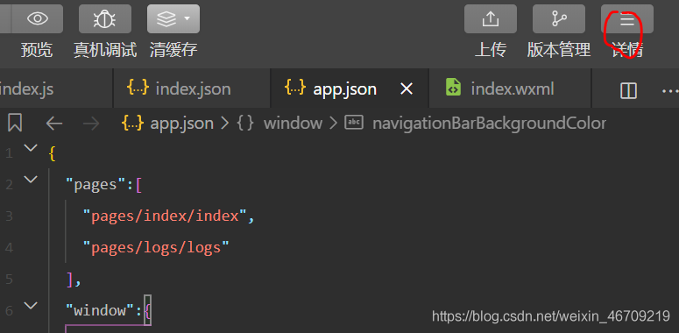Click navigationBarBackgroundColor breadcrumb item
This screenshot has width=679, height=333.
489,124
